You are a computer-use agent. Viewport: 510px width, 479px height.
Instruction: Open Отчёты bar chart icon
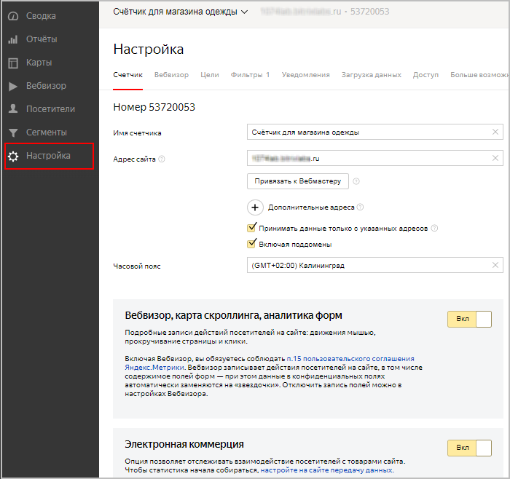13,39
